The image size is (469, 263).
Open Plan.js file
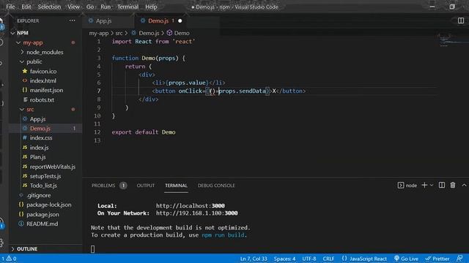coord(37,157)
